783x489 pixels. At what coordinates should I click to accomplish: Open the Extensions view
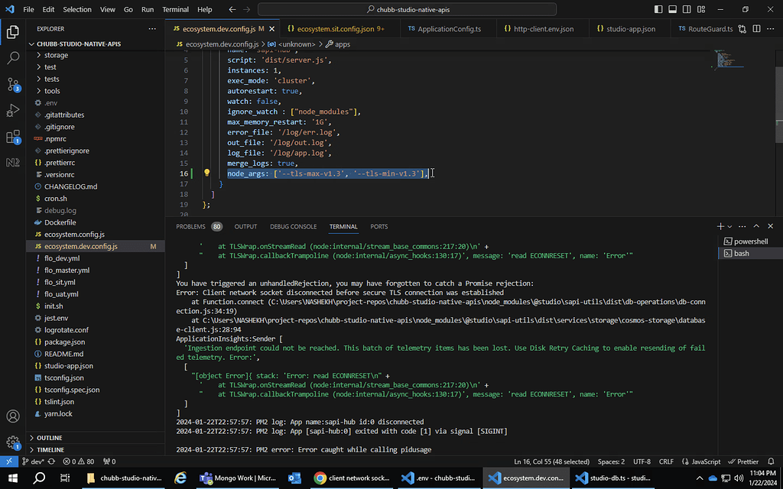[x=13, y=138]
